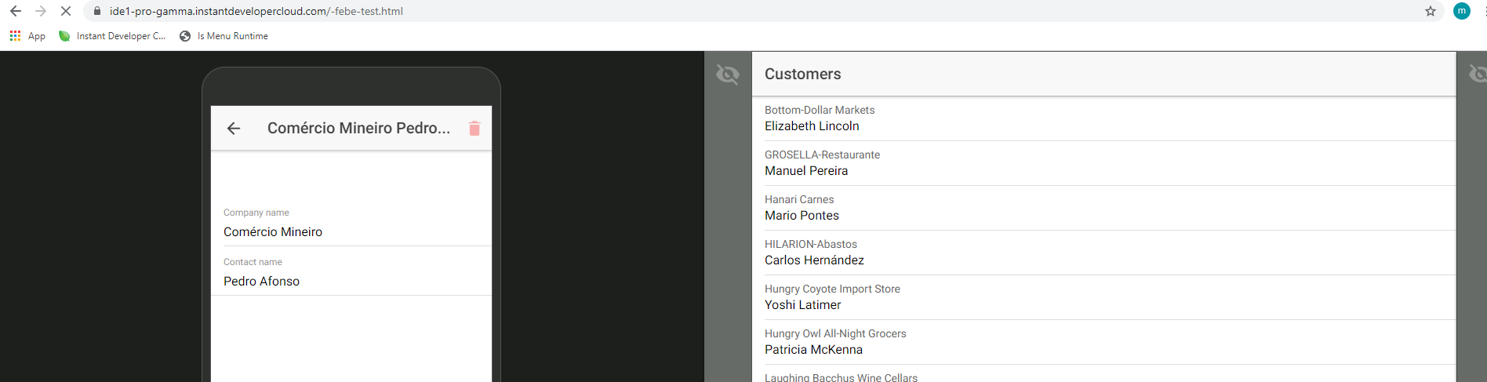Click contact Elizabeth Lincoln
The width and height of the screenshot is (1487, 382).
pos(812,126)
